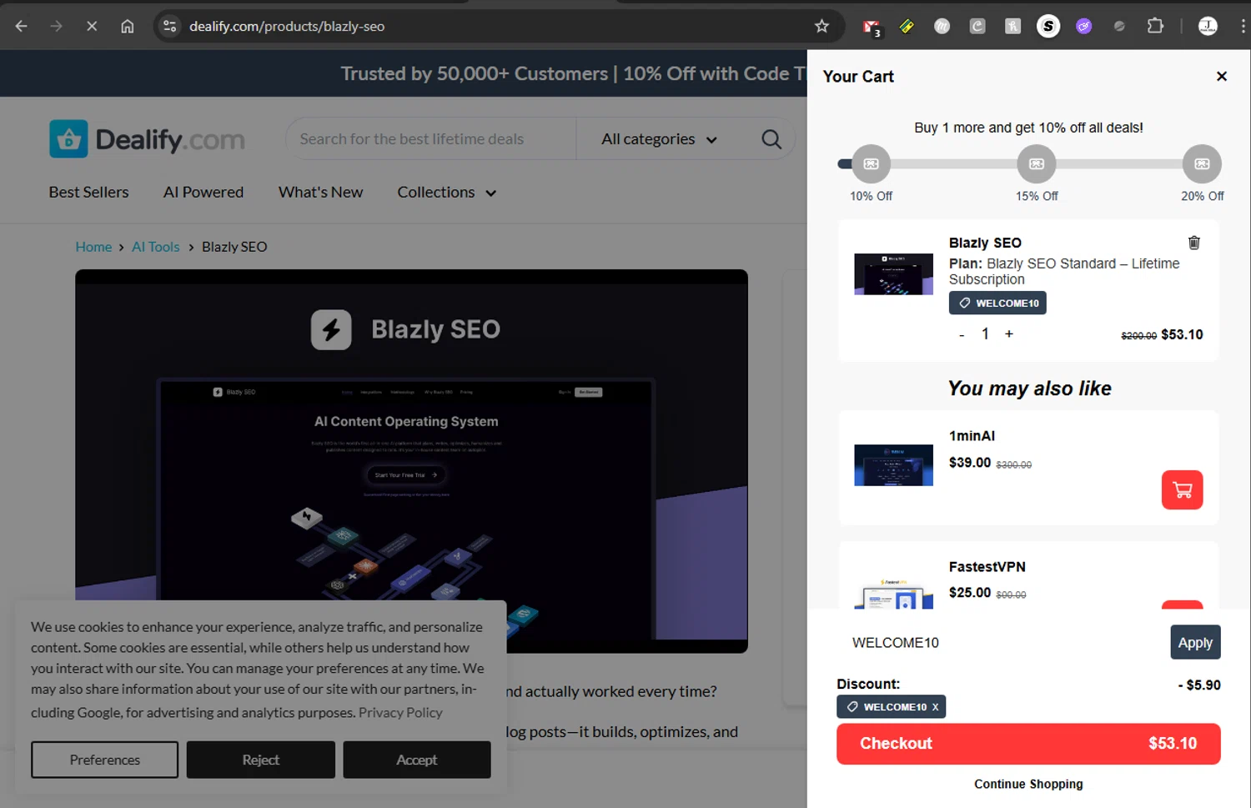Click the Blazly SEO product title in cart
This screenshot has width=1251, height=808.
985,243
